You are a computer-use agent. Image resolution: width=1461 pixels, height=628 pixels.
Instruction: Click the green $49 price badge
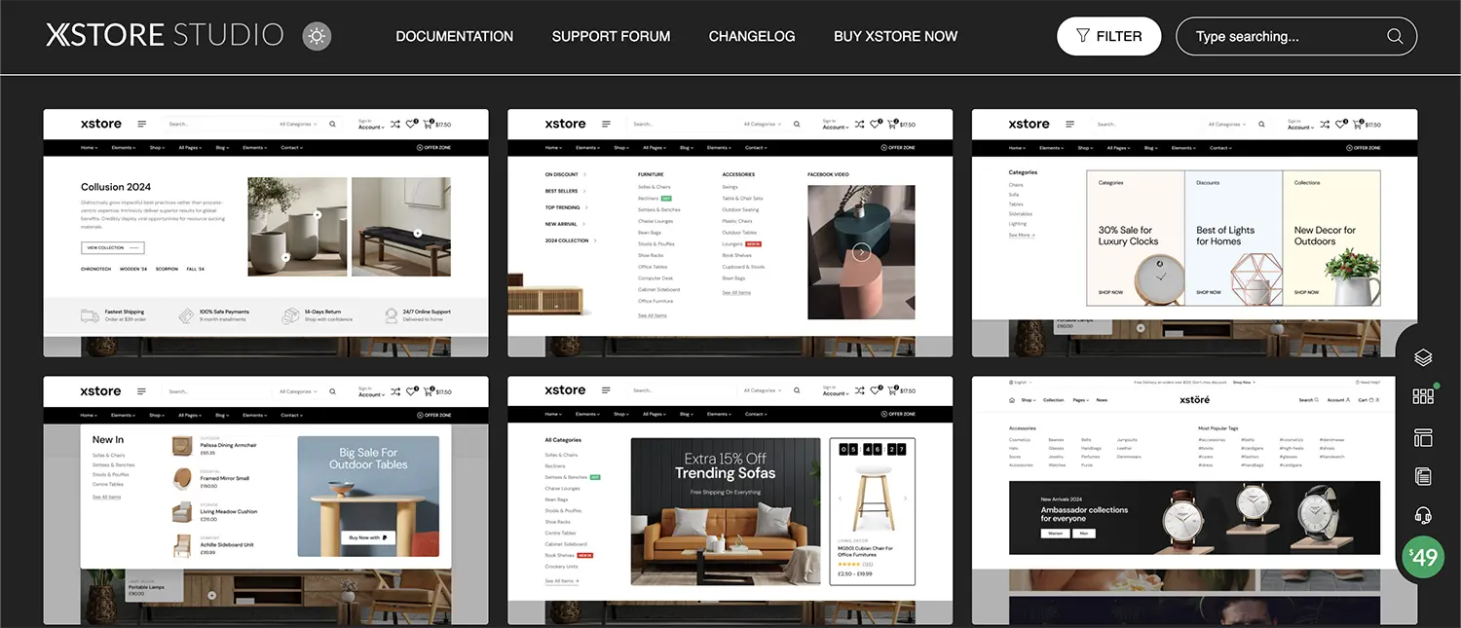1423,557
